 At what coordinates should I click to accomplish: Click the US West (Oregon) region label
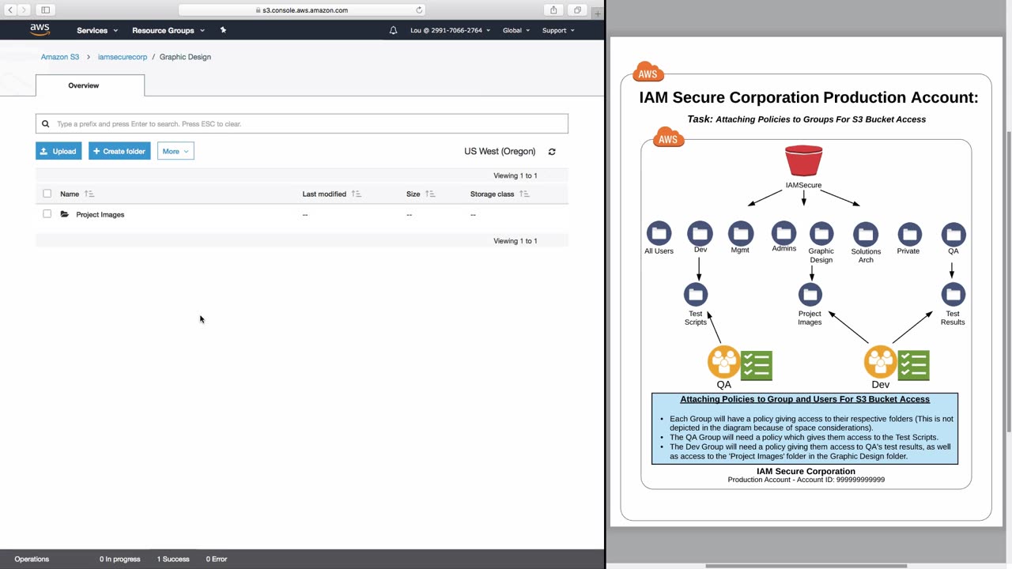point(500,151)
